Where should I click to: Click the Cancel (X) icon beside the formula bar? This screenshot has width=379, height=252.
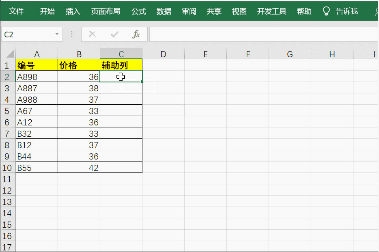(x=92, y=34)
